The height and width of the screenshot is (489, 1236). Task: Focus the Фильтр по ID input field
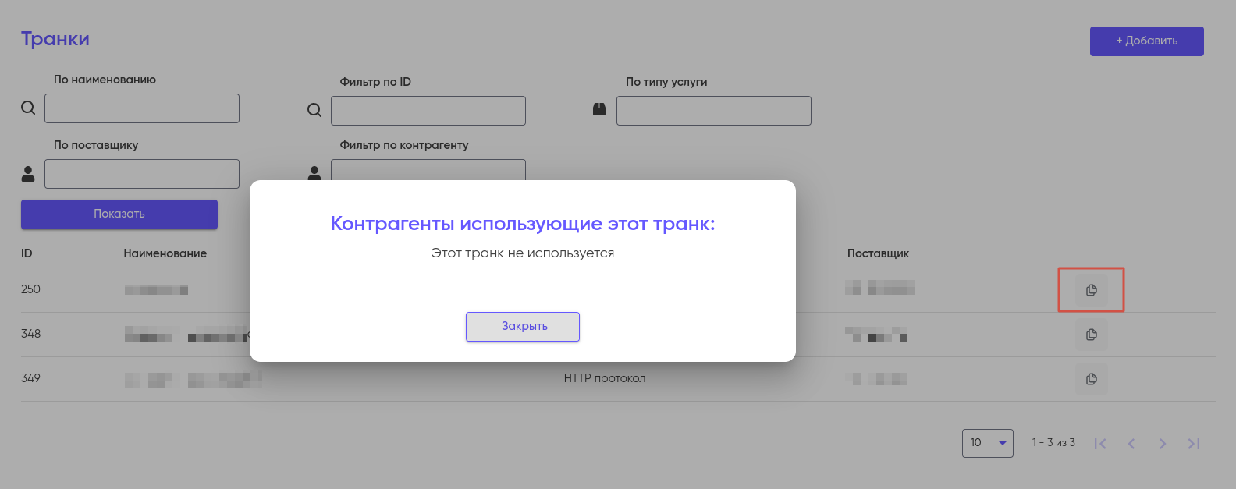[x=428, y=111]
